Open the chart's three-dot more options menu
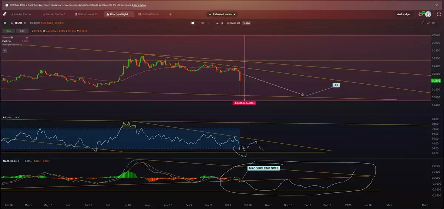The height and width of the screenshot is (209, 444). click(440, 23)
